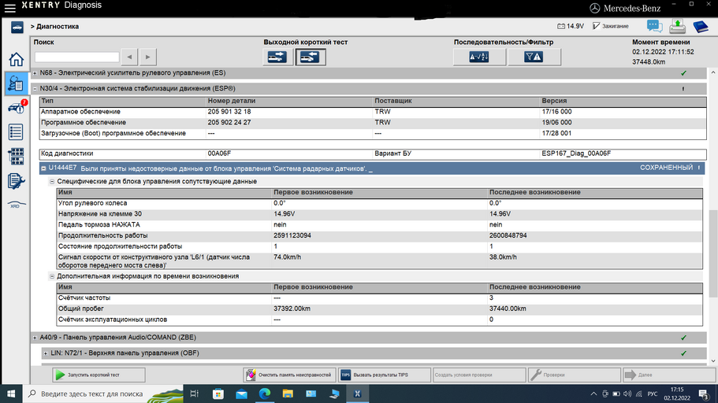Click the Версия column header

[x=554, y=101]
